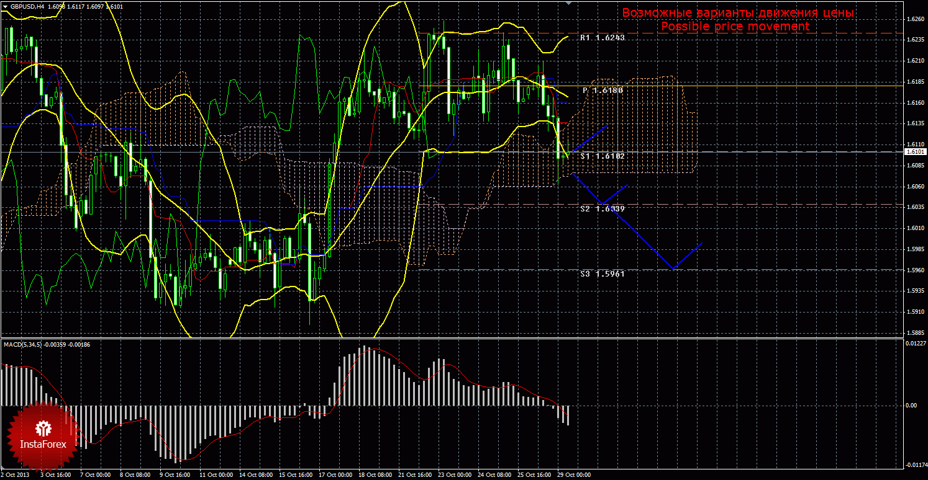This screenshot has width=928, height=480.
Task: Click the 1.6010 price axis value
Action: click(x=915, y=228)
